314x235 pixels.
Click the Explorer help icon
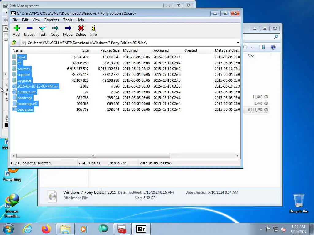click(273, 47)
